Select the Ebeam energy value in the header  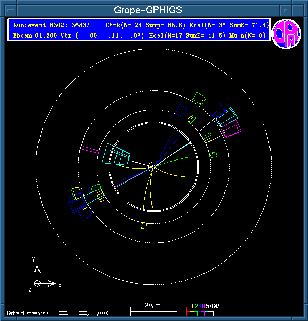pos(33,35)
